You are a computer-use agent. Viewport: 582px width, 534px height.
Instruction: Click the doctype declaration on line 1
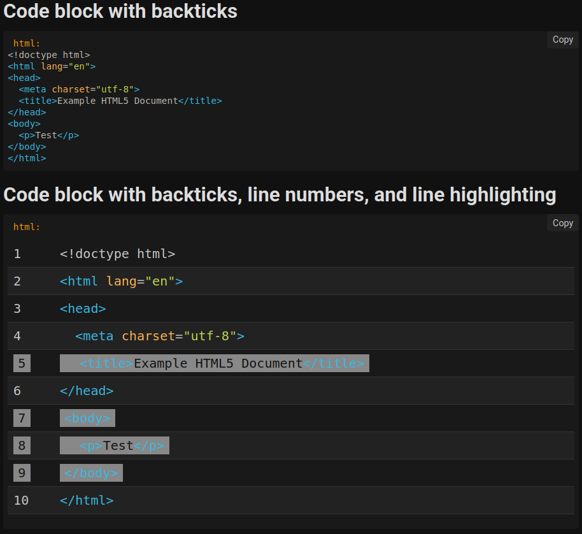(x=117, y=254)
